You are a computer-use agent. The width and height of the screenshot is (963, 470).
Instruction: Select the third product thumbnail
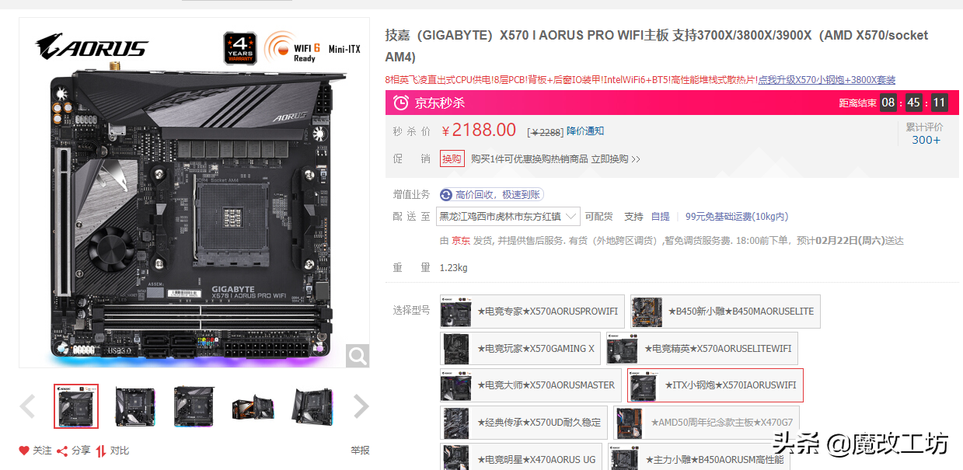(x=194, y=406)
